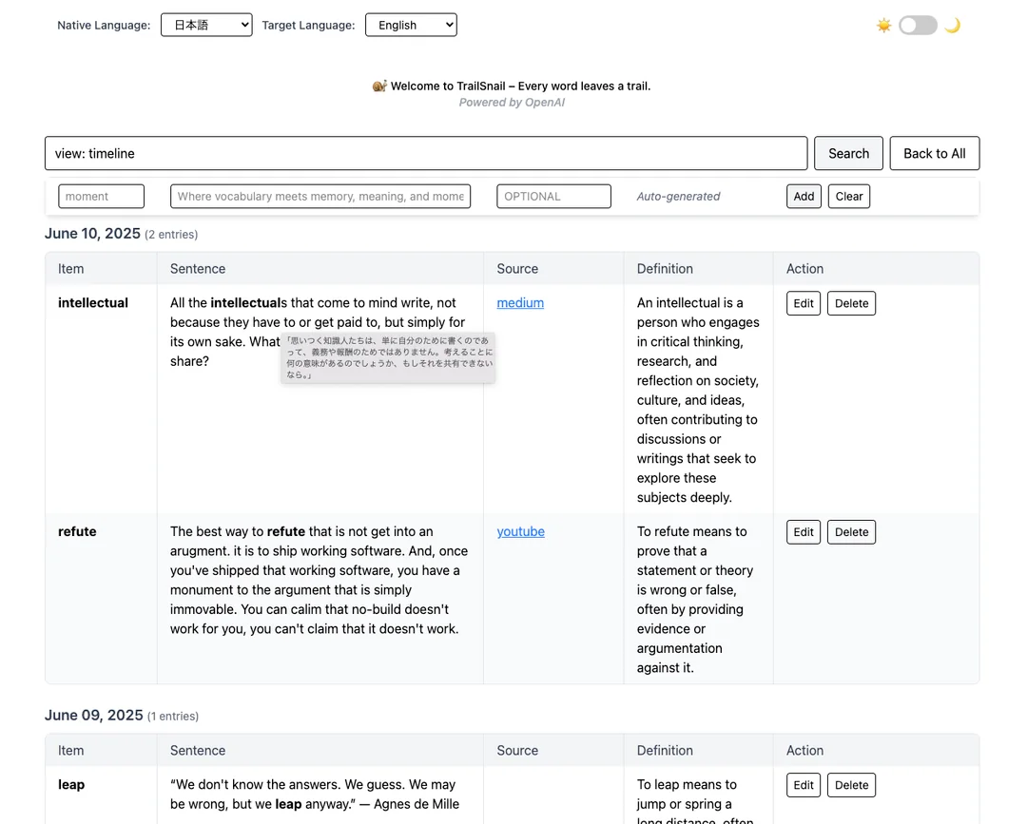Click the Add button
The width and height of the screenshot is (1027, 824).
tap(804, 197)
